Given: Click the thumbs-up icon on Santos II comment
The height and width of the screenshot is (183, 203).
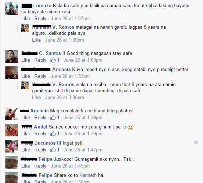Looking at the screenshot, I should click(x=53, y=60).
